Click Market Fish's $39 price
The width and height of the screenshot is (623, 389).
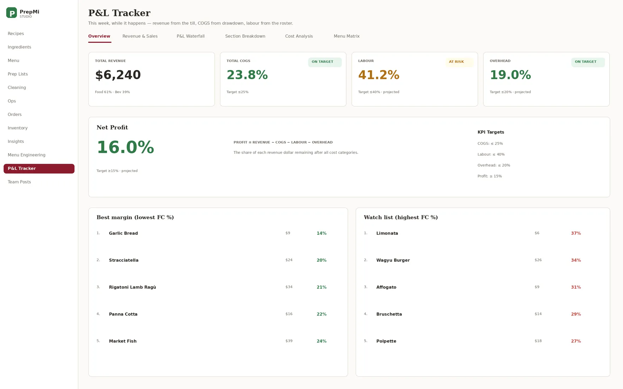[x=289, y=341]
